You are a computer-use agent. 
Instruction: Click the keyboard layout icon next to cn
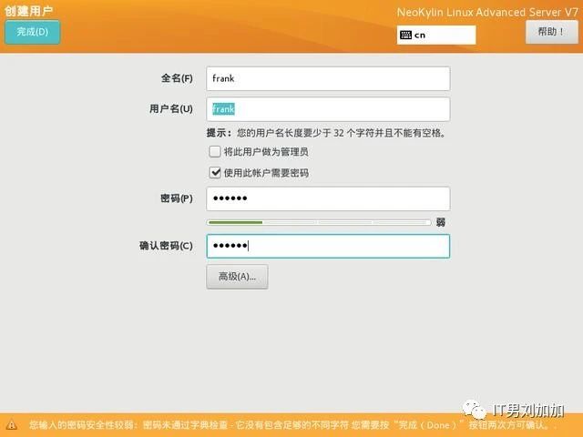coord(405,35)
